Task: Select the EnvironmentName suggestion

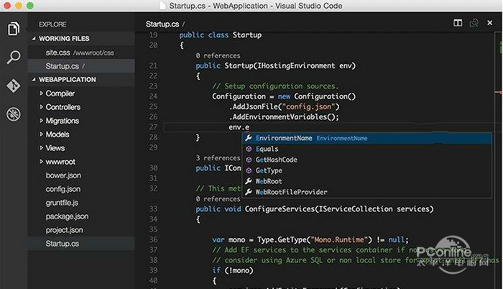Action: tap(283, 138)
